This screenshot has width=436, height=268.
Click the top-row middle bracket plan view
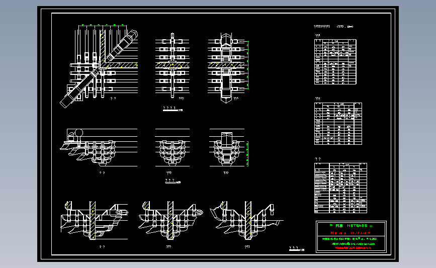pyautogui.click(x=172, y=66)
